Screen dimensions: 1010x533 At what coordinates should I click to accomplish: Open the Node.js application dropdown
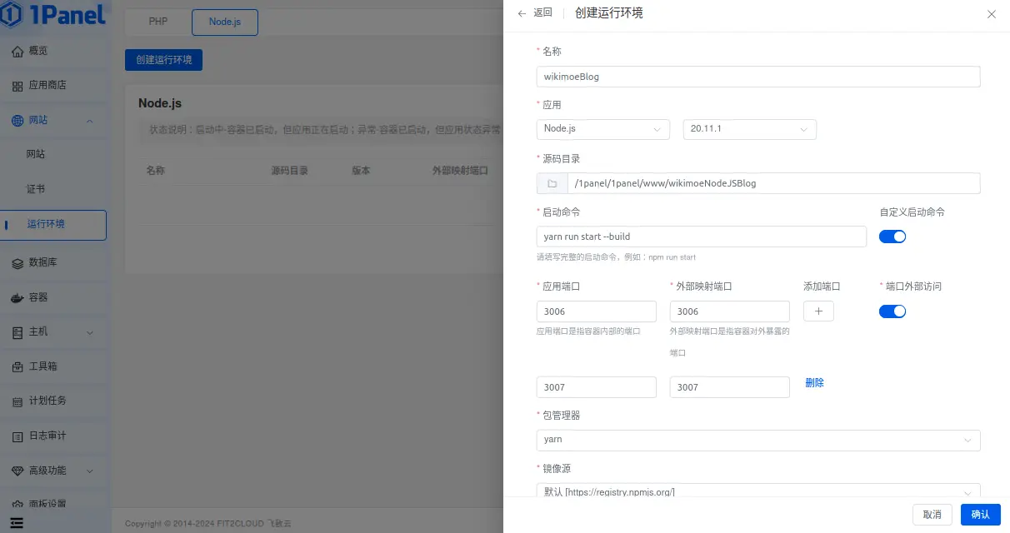coord(602,128)
